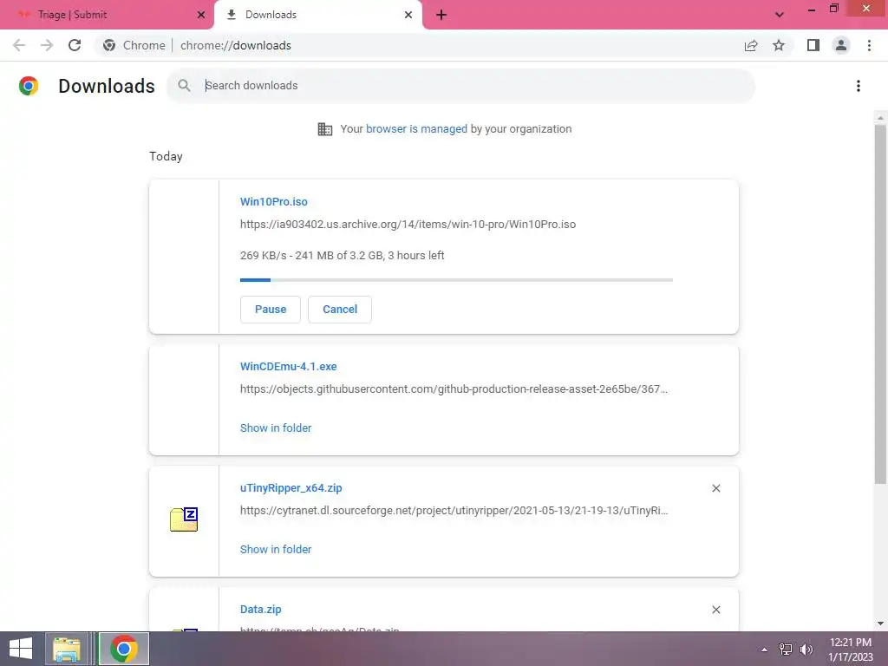Click the WinCDEmu githubusercontent source URL
The height and width of the screenshot is (666, 888).
(454, 389)
